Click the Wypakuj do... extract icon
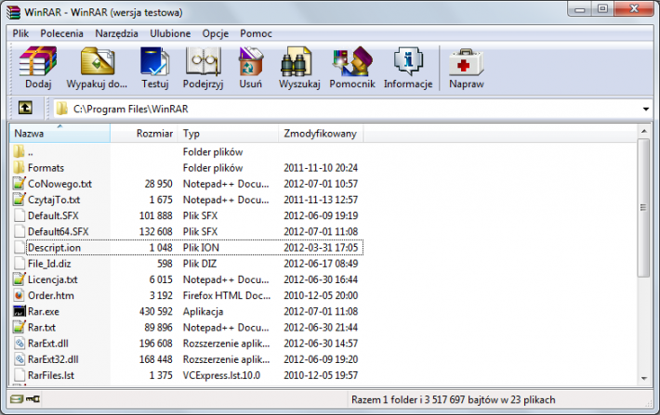The image size is (660, 415). (x=98, y=61)
